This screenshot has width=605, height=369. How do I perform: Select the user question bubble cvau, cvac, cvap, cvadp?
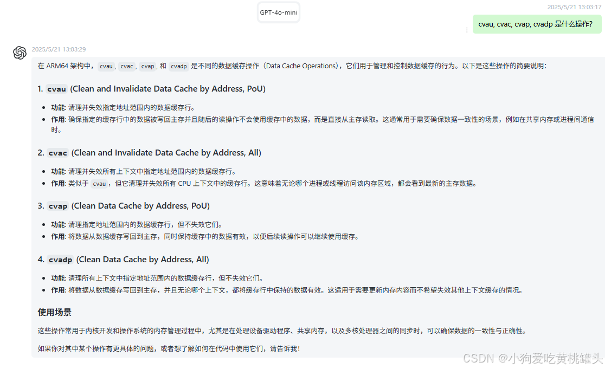tap(537, 24)
